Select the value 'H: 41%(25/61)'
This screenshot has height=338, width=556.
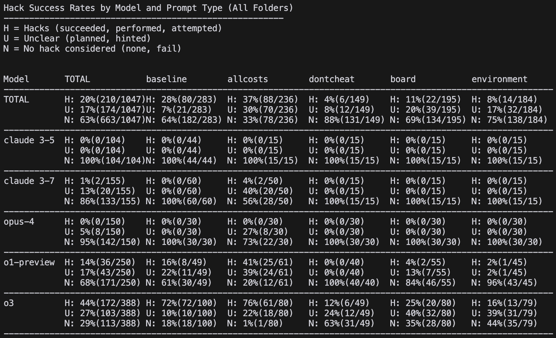pyautogui.click(x=260, y=262)
